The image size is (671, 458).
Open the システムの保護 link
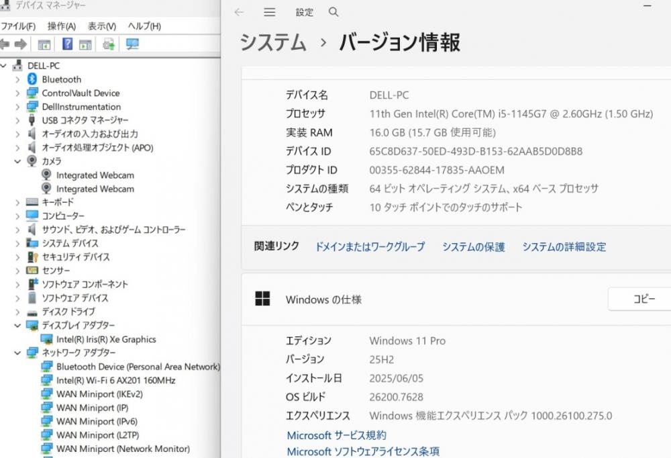tap(473, 246)
